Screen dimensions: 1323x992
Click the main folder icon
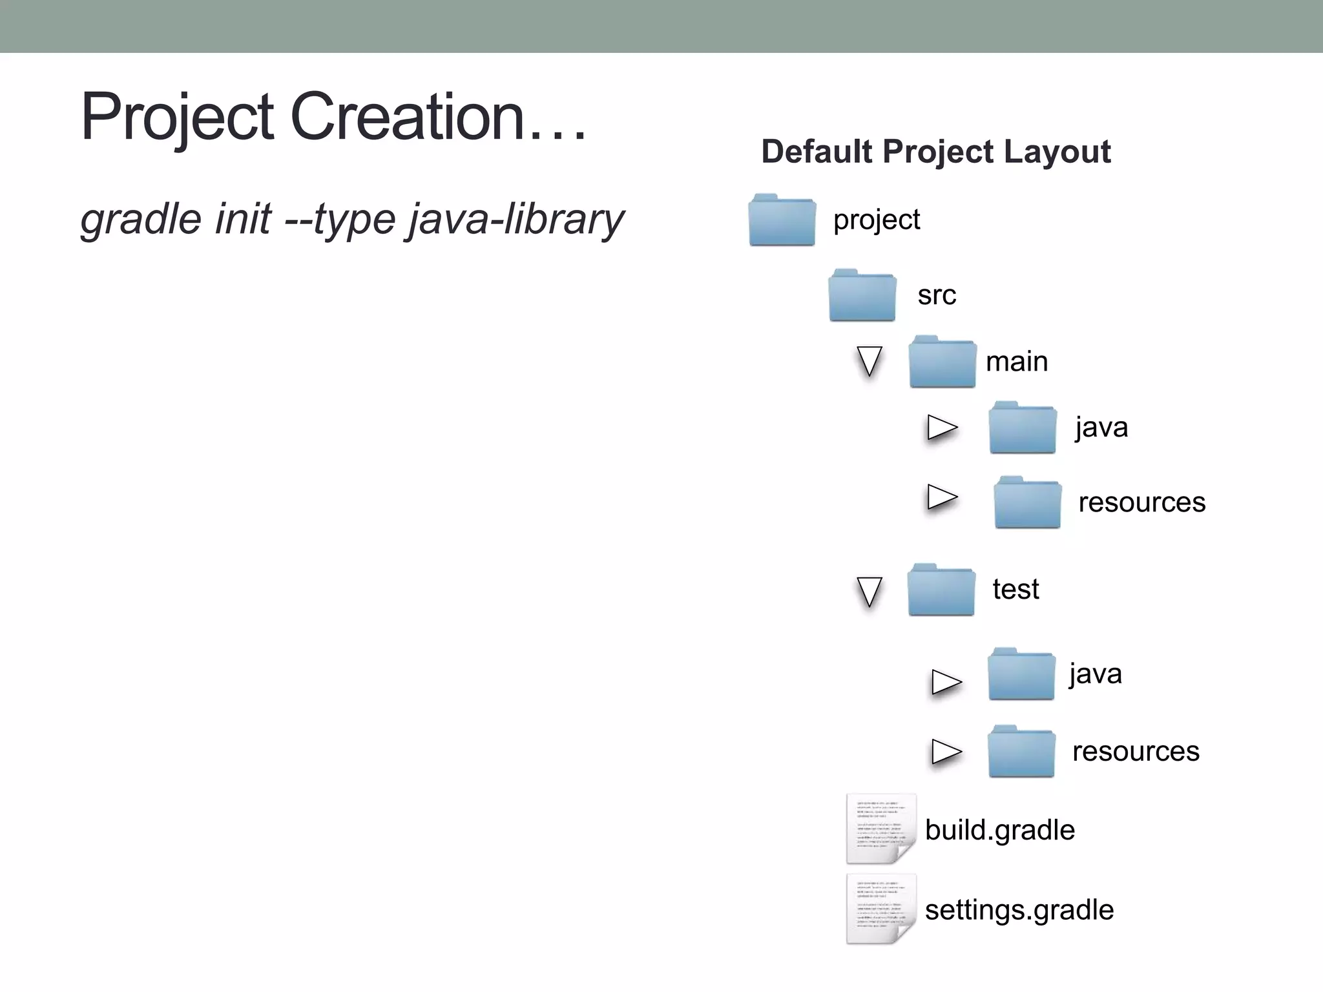tap(943, 362)
